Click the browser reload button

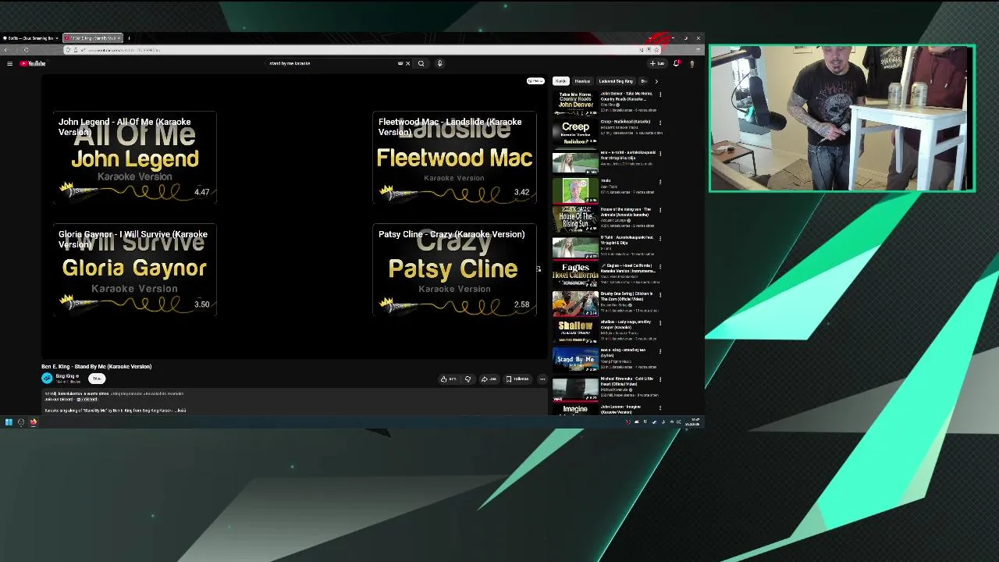[x=26, y=50]
